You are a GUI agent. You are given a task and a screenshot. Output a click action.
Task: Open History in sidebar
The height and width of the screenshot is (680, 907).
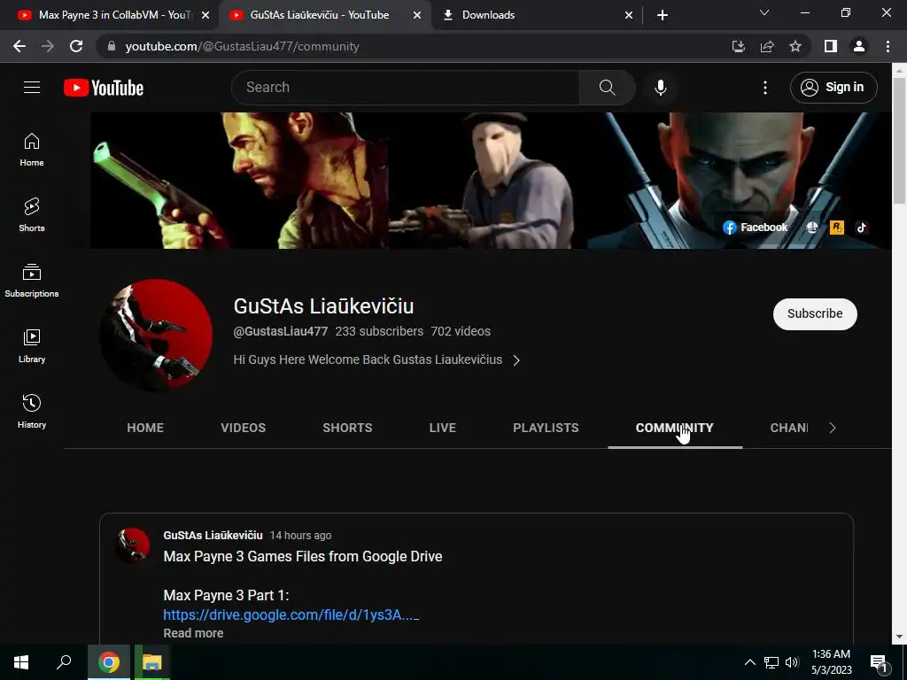[x=32, y=411]
